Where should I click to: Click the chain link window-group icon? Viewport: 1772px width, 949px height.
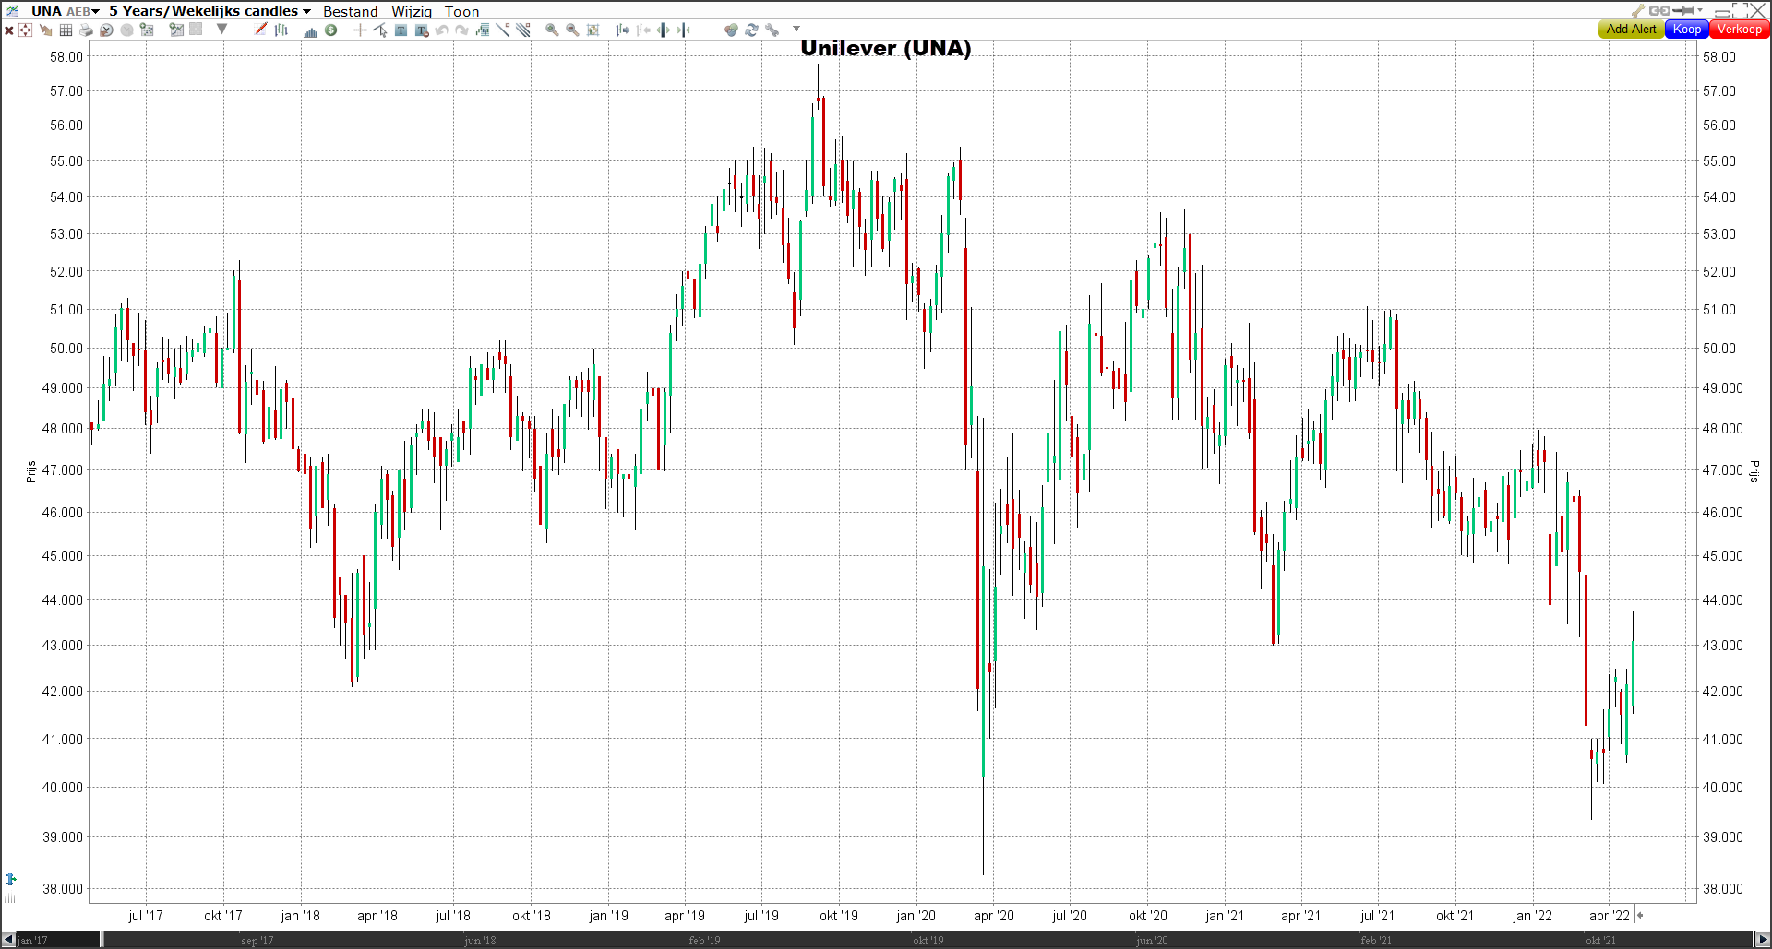1659,10
